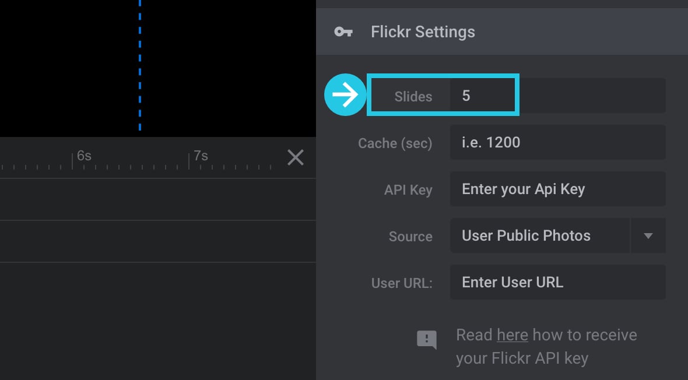
Task: Click the info notice icon near Flickr note
Action: click(x=426, y=340)
